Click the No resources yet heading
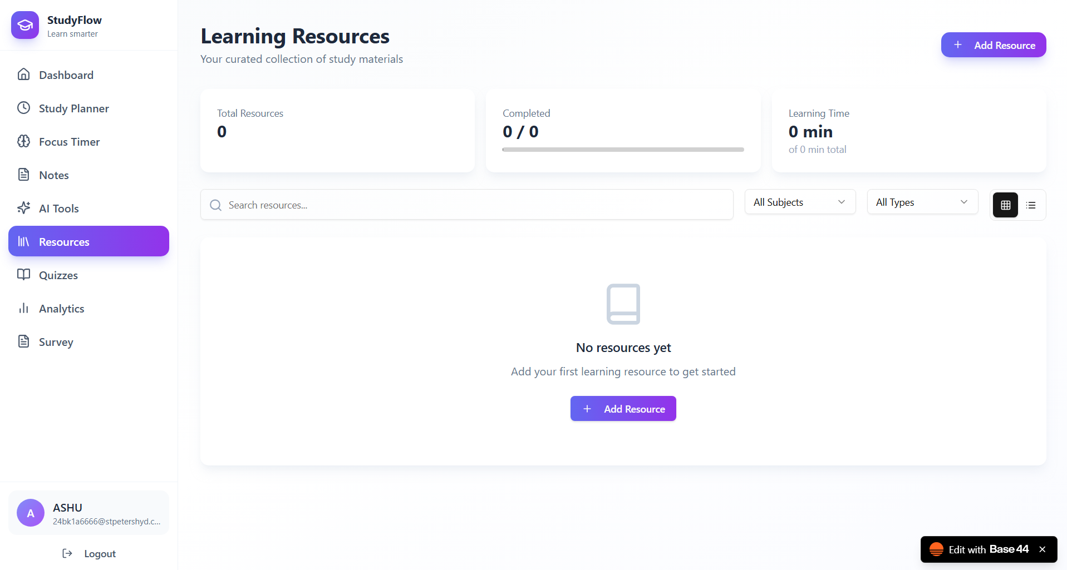 (623, 348)
